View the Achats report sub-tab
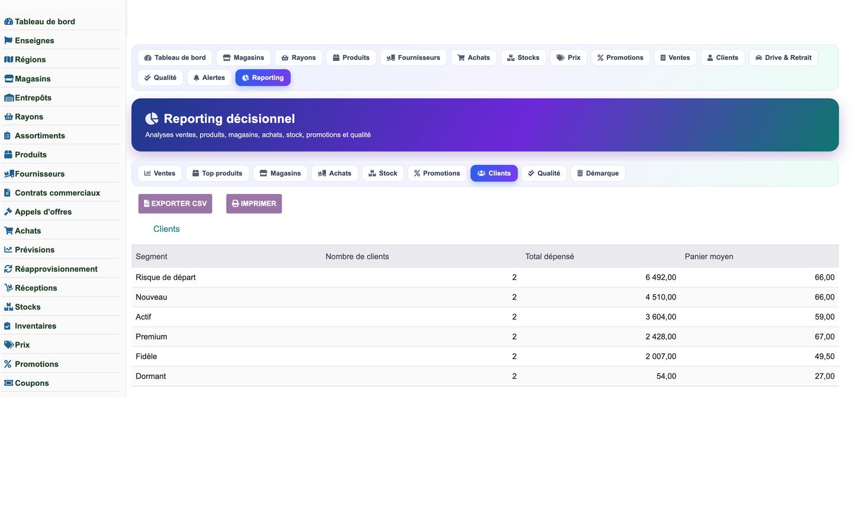 point(335,173)
